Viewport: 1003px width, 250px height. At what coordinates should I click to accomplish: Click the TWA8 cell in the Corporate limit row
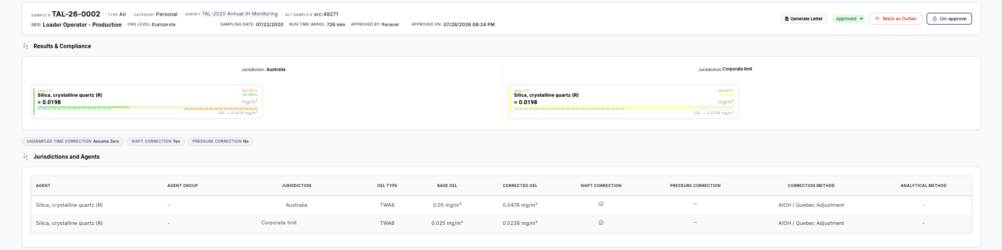tap(387, 223)
